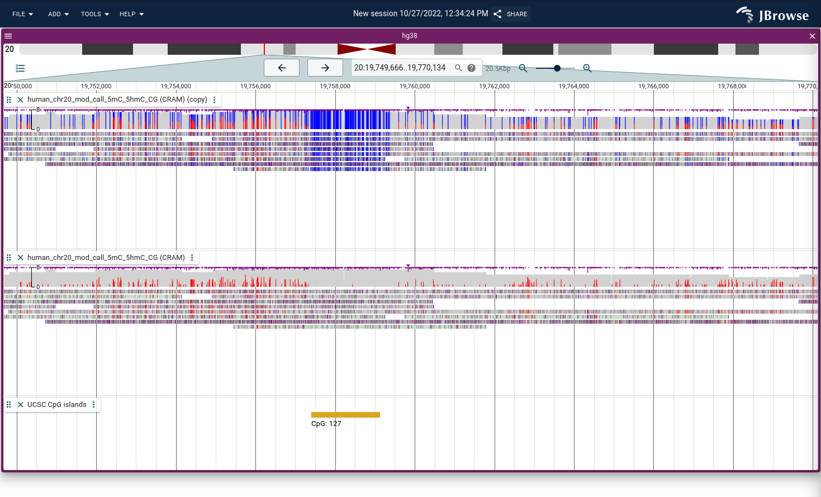Open UCSC CpG islands track menu
This screenshot has height=497, width=821.
[93, 405]
